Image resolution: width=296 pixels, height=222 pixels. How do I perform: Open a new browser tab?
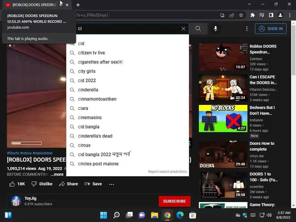click(x=78, y=5)
